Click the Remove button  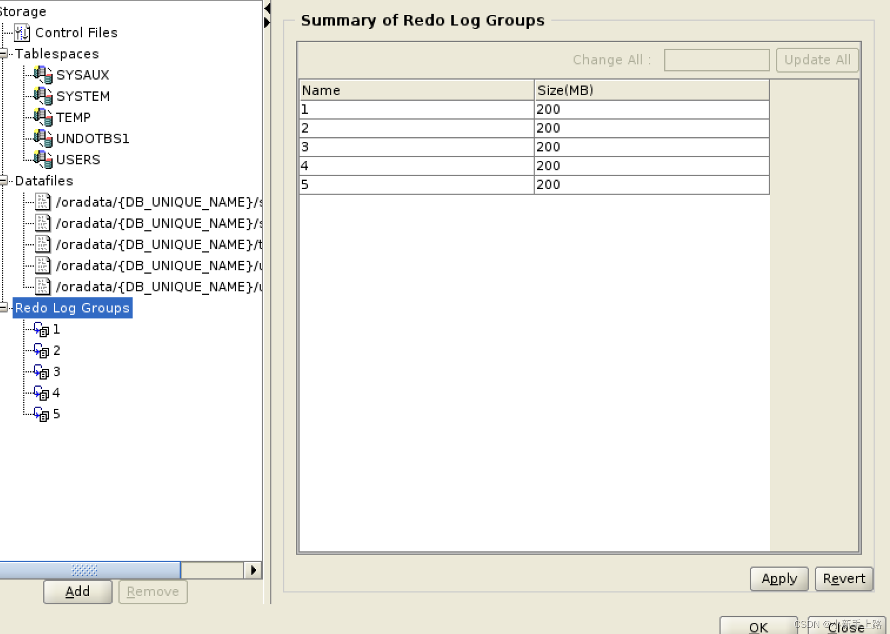point(153,591)
